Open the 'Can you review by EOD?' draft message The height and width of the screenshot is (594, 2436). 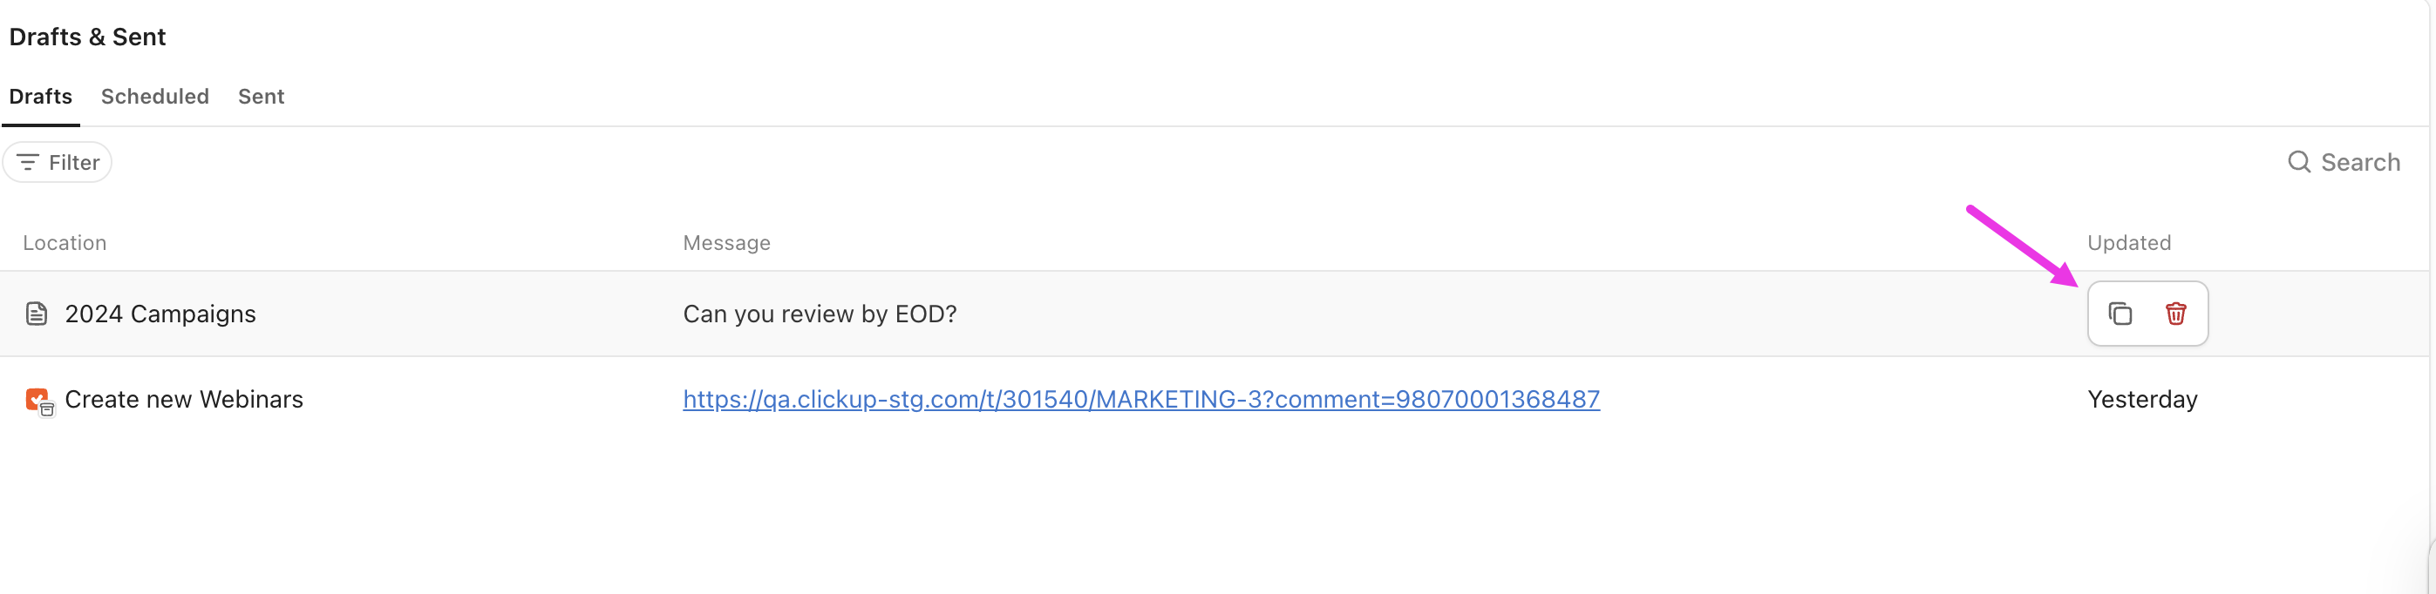click(819, 314)
